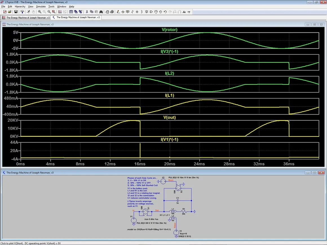The width and height of the screenshot is (327, 245).
Task: Click the V(out) trace label
Action: point(169,117)
